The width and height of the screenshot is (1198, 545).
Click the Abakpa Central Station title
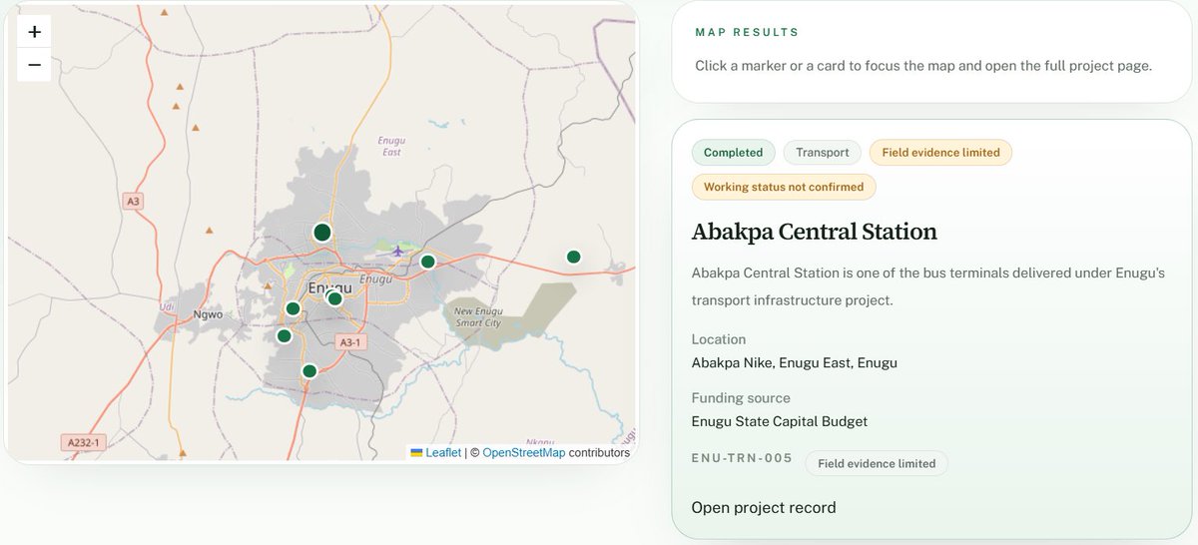click(815, 232)
